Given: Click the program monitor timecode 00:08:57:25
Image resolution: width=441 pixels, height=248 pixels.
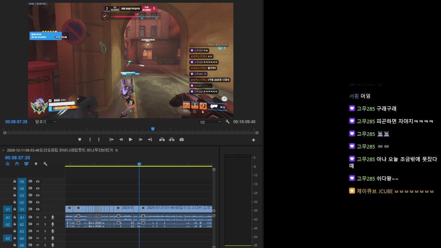Looking at the screenshot, I should (x=16, y=122).
